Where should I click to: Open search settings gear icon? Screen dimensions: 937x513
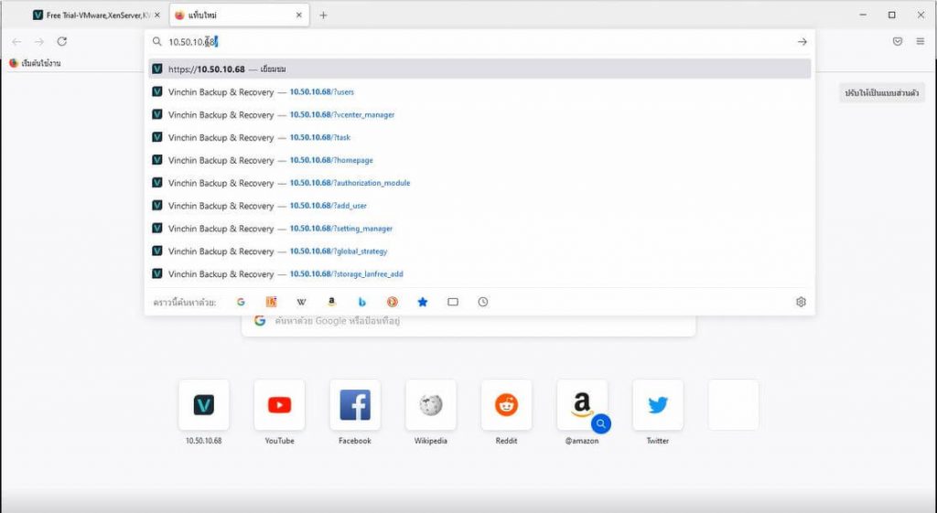(x=801, y=302)
